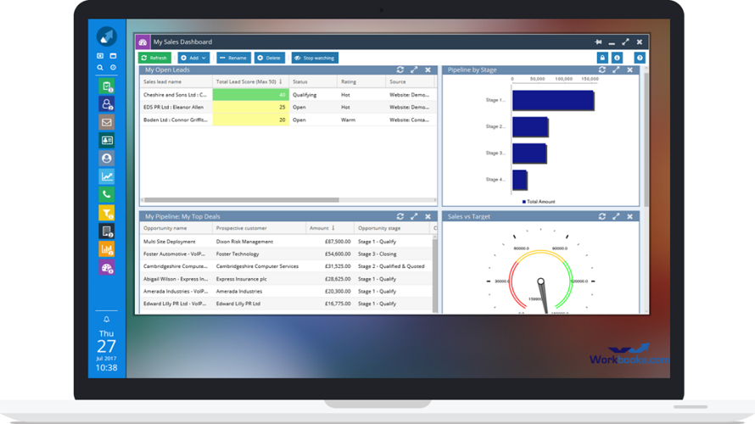The image size is (755, 424).
Task: Click the green Refresh button
Action: point(154,58)
